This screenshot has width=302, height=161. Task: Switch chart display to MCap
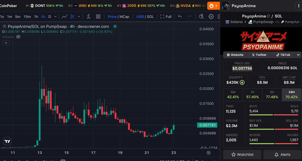point(124,17)
